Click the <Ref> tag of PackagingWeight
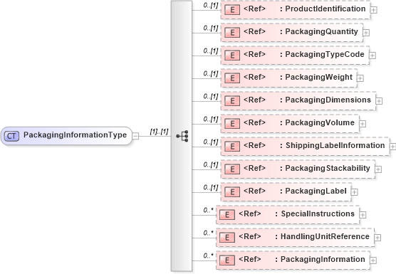Image resolution: width=396 pixels, height=274 pixels. 254,77
